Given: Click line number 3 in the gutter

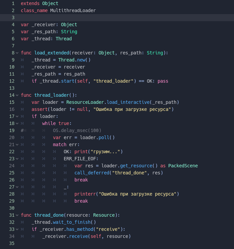Looking at the screenshot, I should 13,17.
